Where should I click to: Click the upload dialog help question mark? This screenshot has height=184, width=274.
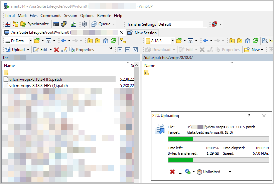pos(249,116)
